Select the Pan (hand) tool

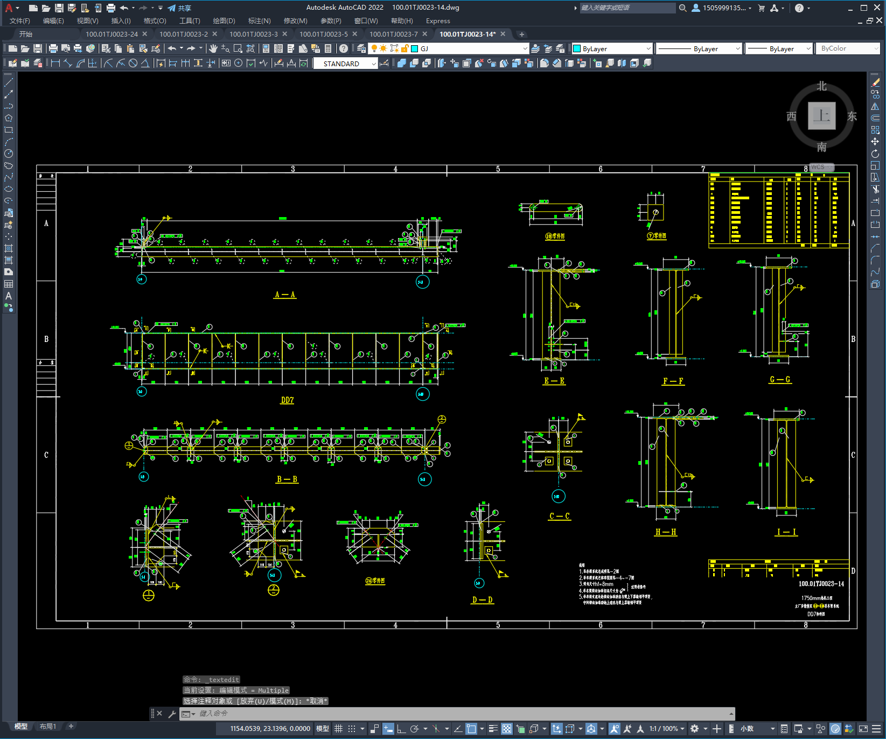(213, 48)
